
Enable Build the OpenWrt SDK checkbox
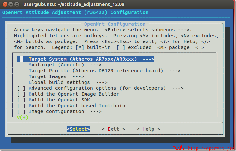[x=21, y=100]
